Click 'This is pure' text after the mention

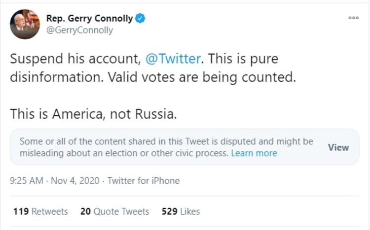coord(243,59)
